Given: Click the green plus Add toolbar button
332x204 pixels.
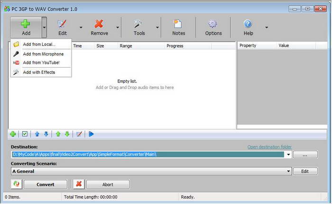Looking at the screenshot, I should coord(26,27).
